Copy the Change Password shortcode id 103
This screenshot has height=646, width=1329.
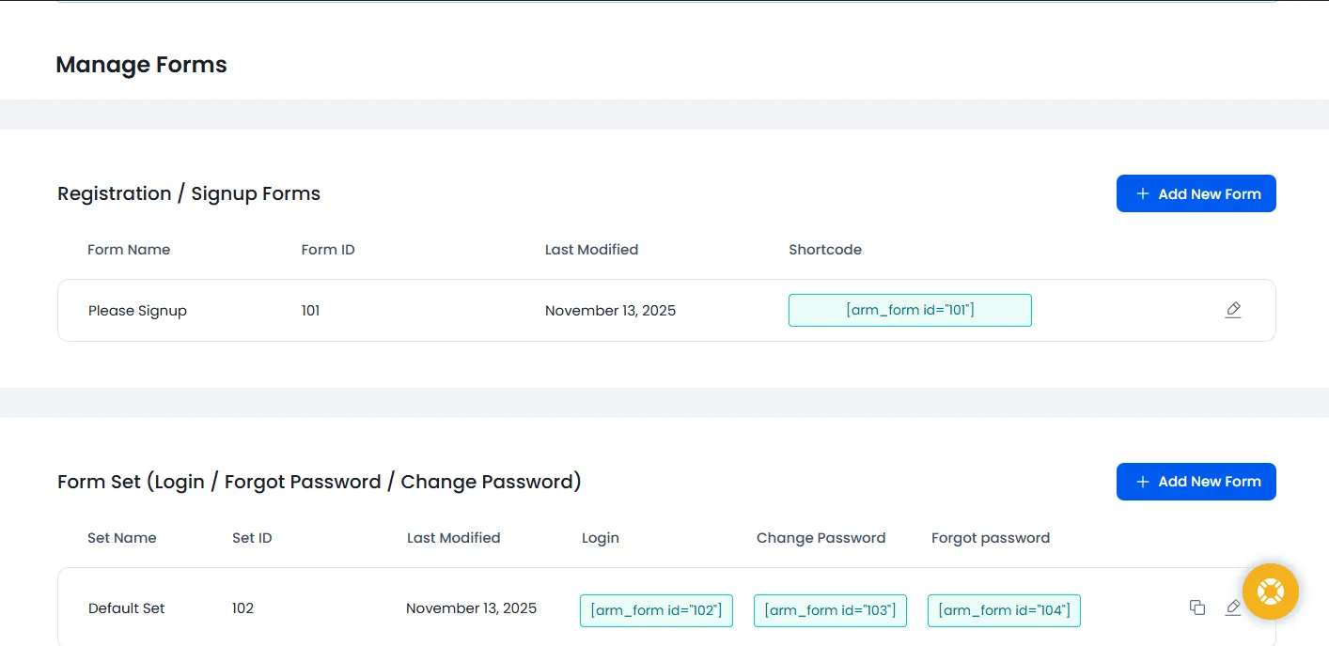tap(830, 610)
